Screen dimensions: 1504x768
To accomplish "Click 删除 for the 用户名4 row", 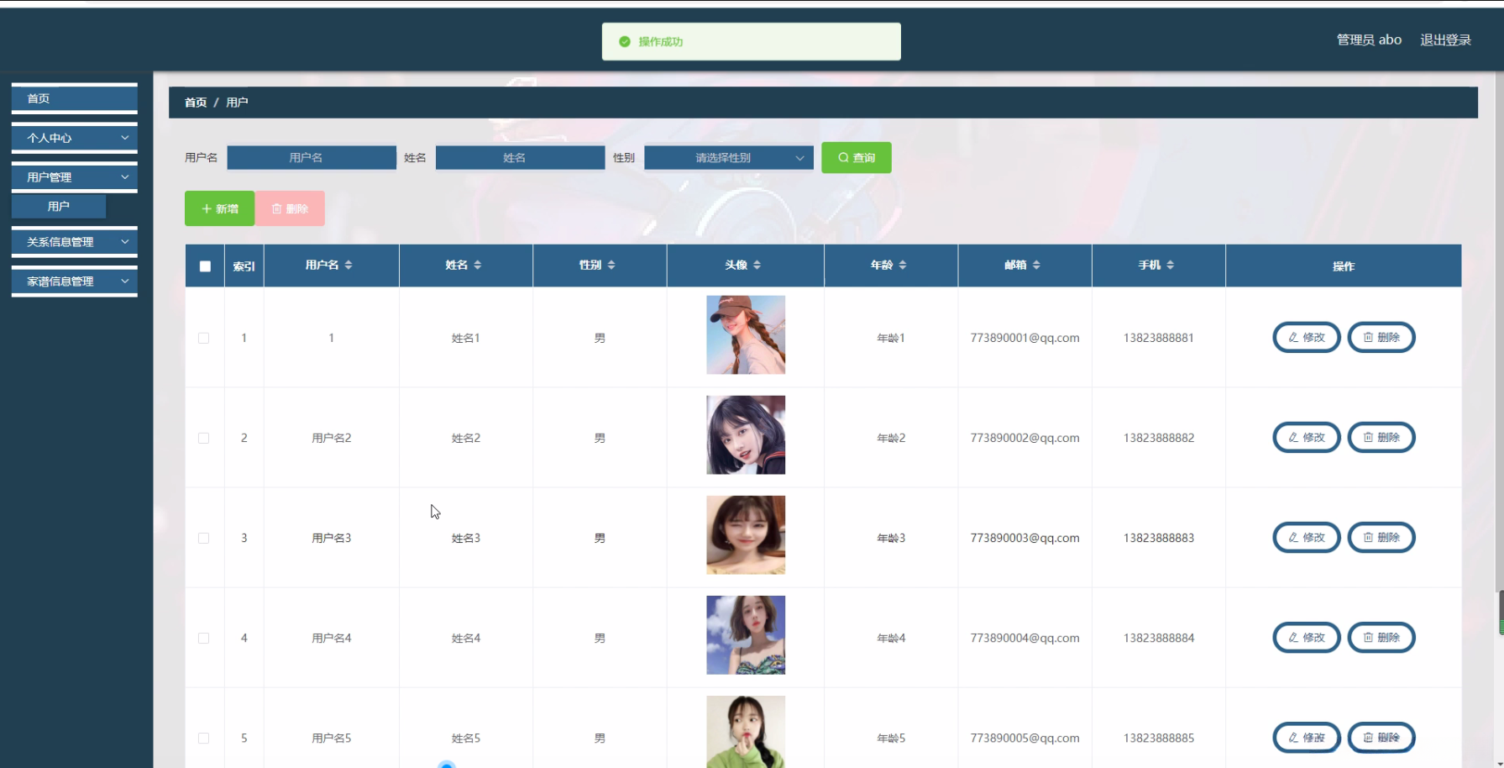I will [x=1381, y=638].
